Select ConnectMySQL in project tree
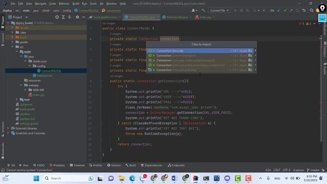The image size is (327, 184). 51,71
